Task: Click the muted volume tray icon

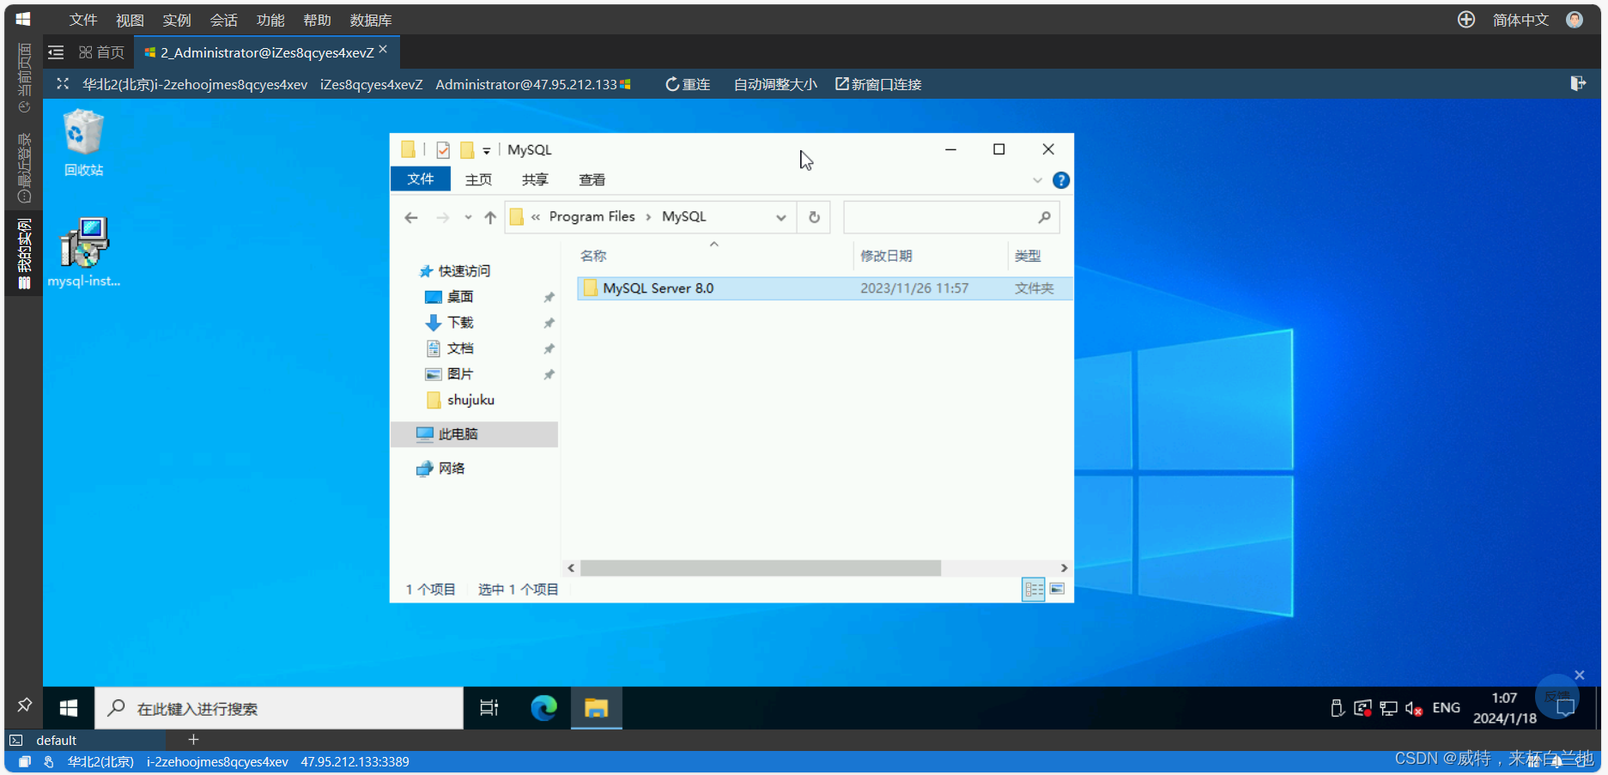Action: click(x=1414, y=708)
